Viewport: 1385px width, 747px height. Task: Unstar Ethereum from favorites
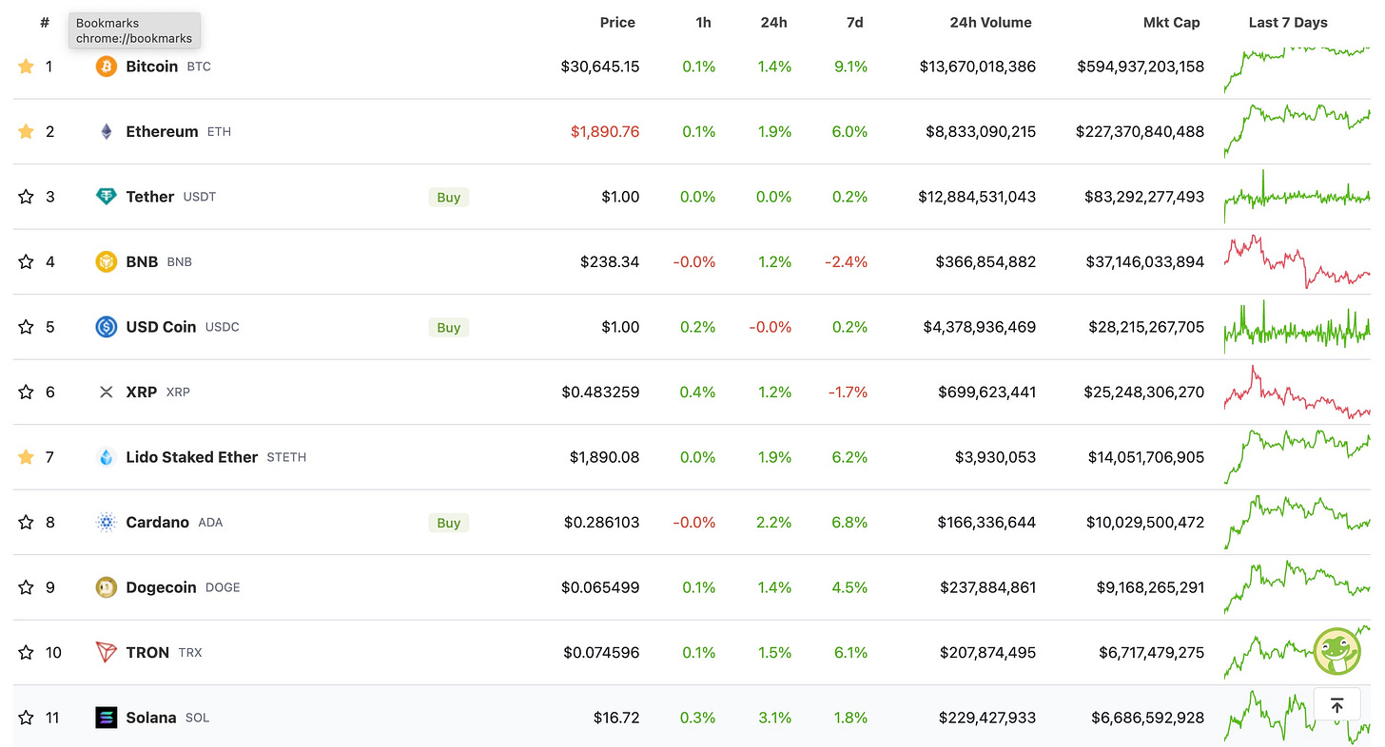[x=26, y=131]
